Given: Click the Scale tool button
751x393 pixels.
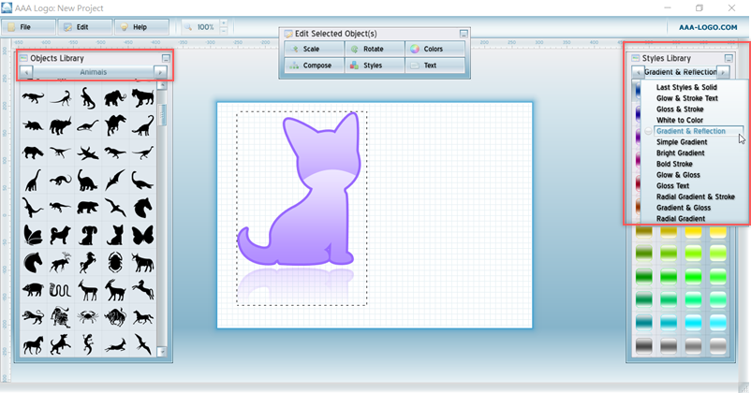Looking at the screenshot, I should point(314,49).
